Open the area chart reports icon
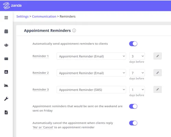Viewport: 171px width, 137px height. point(6,85)
